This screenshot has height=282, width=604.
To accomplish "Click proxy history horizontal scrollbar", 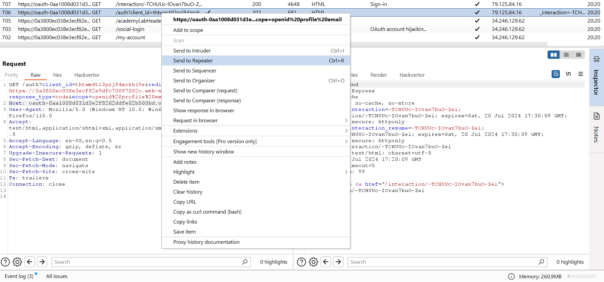I will [273, 44].
